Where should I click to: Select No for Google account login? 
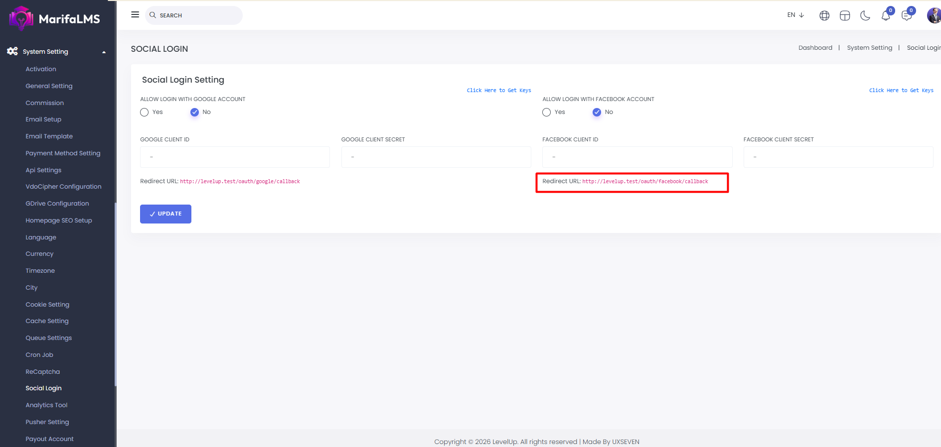pos(194,112)
